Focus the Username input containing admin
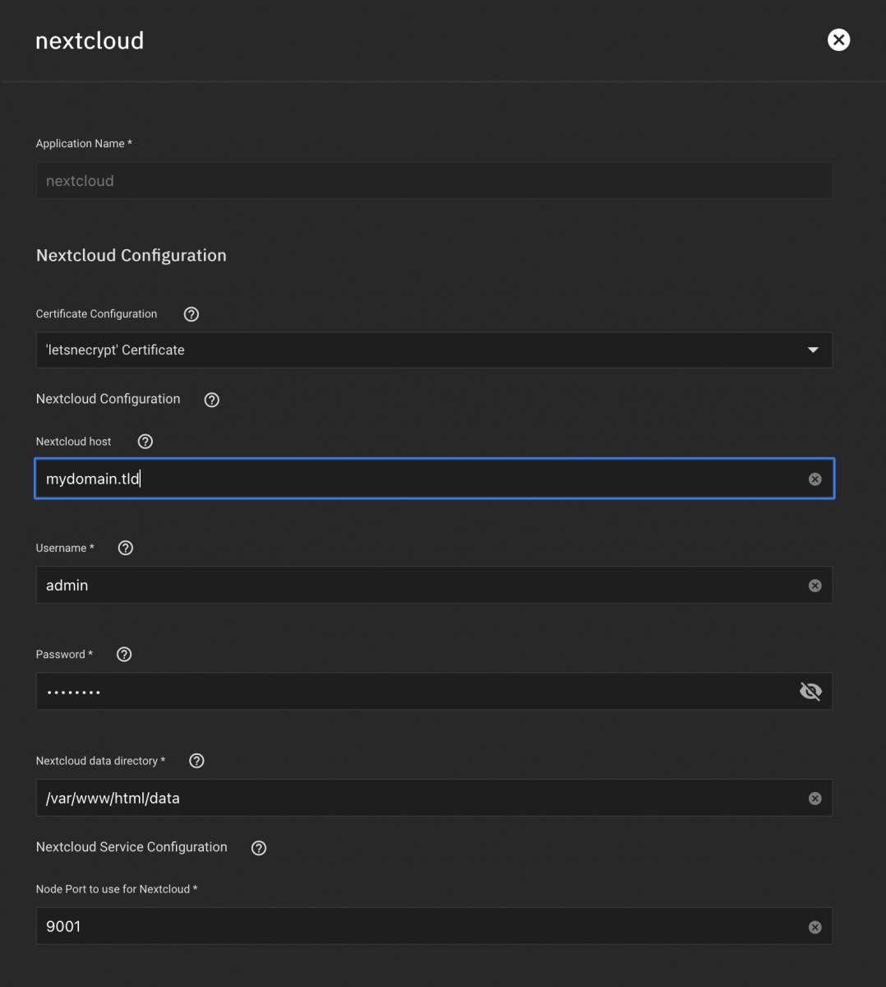886x987 pixels. coord(411,586)
